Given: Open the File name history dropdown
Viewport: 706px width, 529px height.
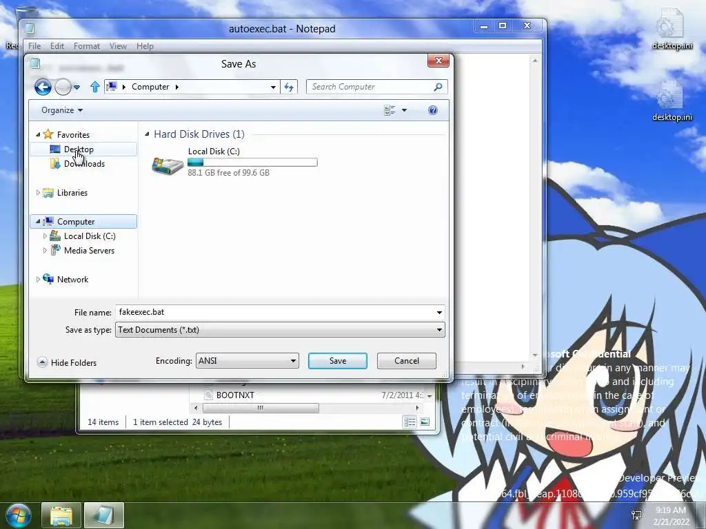Looking at the screenshot, I should pyautogui.click(x=439, y=312).
